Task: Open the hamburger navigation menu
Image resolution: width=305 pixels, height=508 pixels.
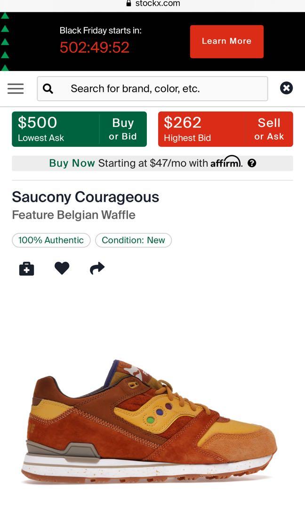Action: click(x=15, y=88)
